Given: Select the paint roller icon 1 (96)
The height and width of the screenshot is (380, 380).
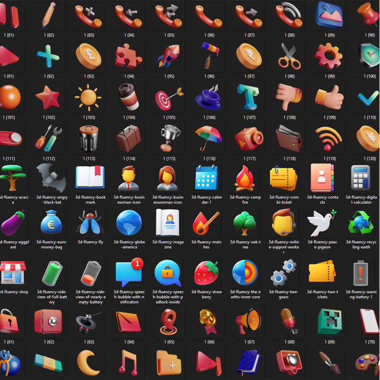Looking at the screenshot, I should click(x=209, y=56).
